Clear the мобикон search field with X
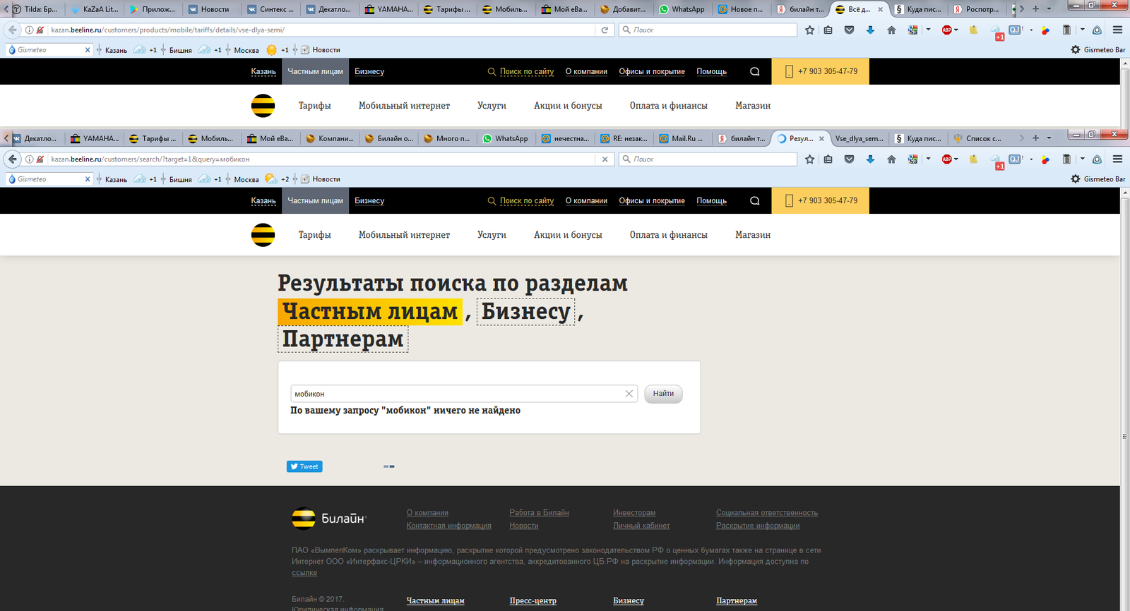This screenshot has height=611, width=1130. 629,394
